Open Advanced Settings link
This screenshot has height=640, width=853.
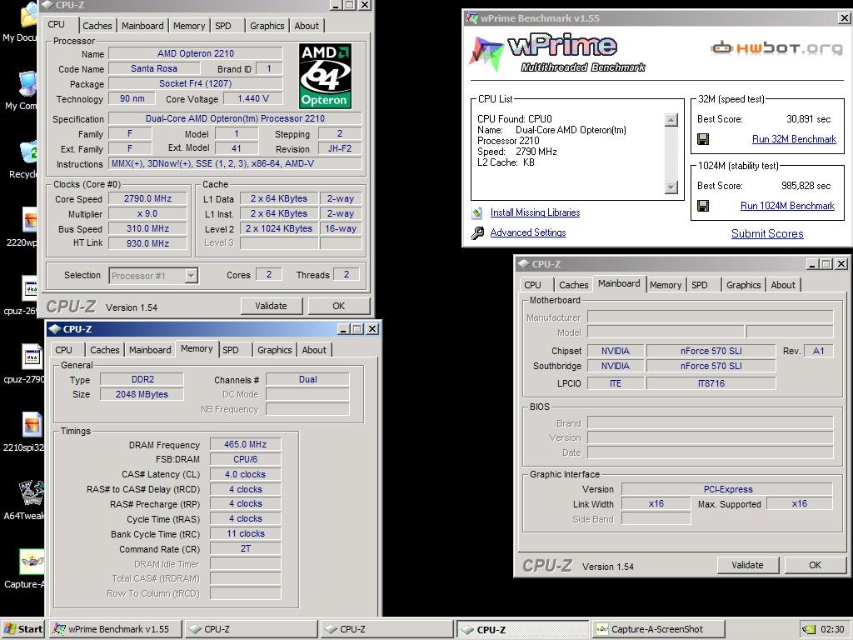pos(527,233)
